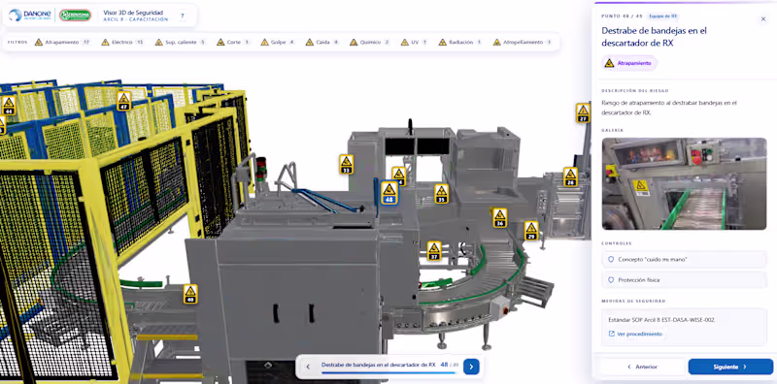The height and width of the screenshot is (384, 777).
Task: Click the risk description text 'Riesgo de atrapamiento al destrabar bandejas'
Action: click(669, 108)
